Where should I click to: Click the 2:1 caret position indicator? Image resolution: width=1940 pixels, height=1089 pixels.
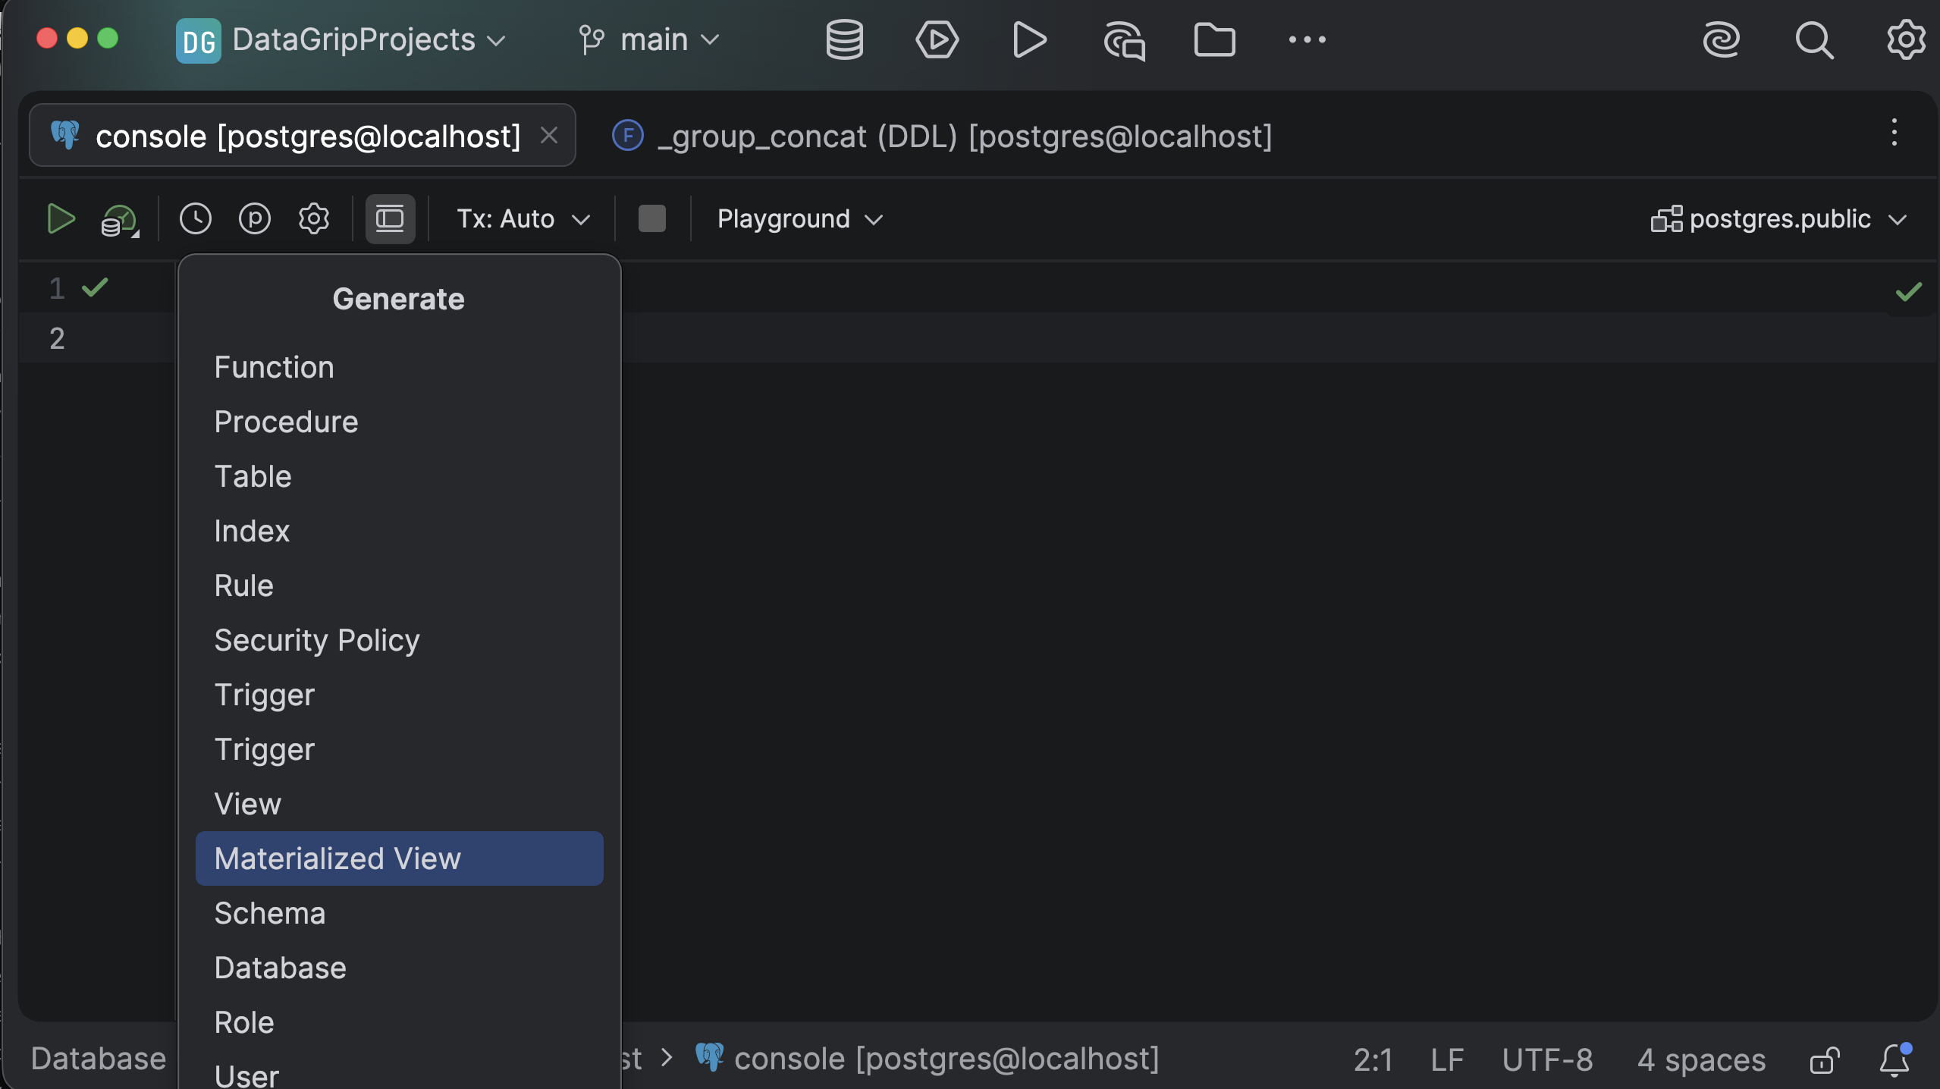click(x=1373, y=1059)
